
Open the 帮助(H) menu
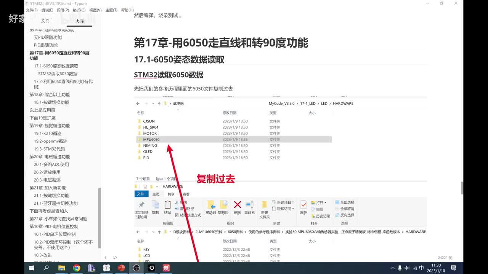coord(127,10)
